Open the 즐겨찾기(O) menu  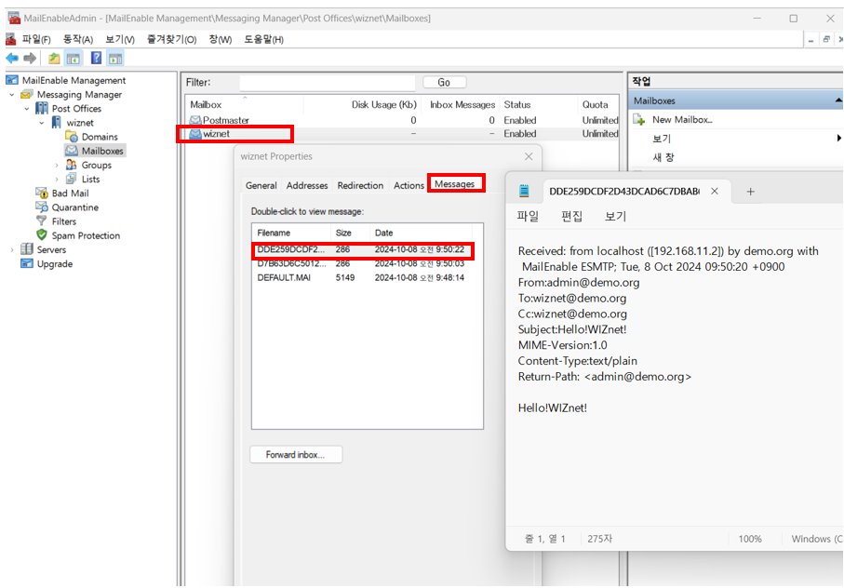click(x=172, y=39)
